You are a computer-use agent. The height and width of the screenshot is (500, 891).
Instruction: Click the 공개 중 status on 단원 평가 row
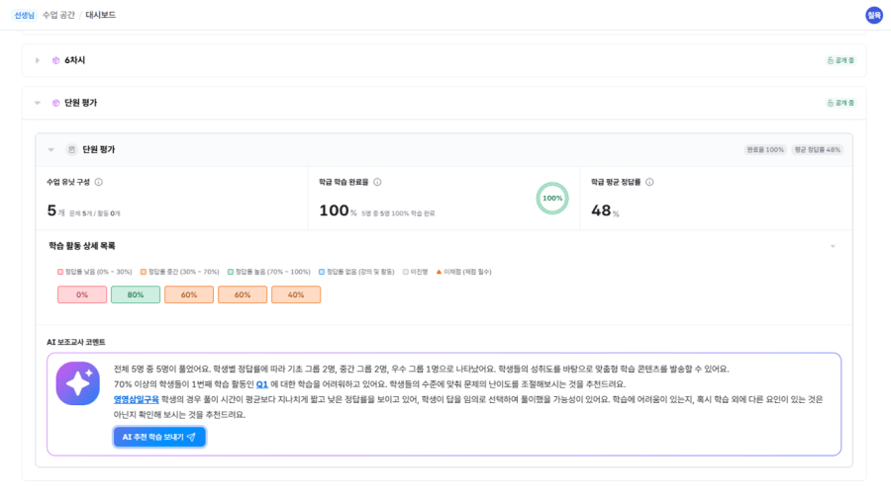pos(841,103)
